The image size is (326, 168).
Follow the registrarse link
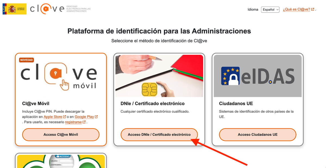(x=73, y=122)
